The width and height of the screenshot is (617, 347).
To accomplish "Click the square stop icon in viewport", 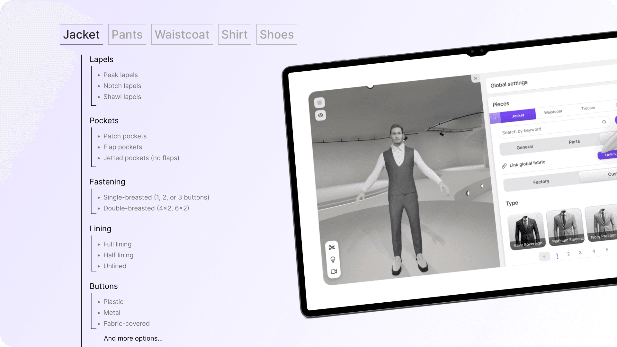I will [319, 103].
